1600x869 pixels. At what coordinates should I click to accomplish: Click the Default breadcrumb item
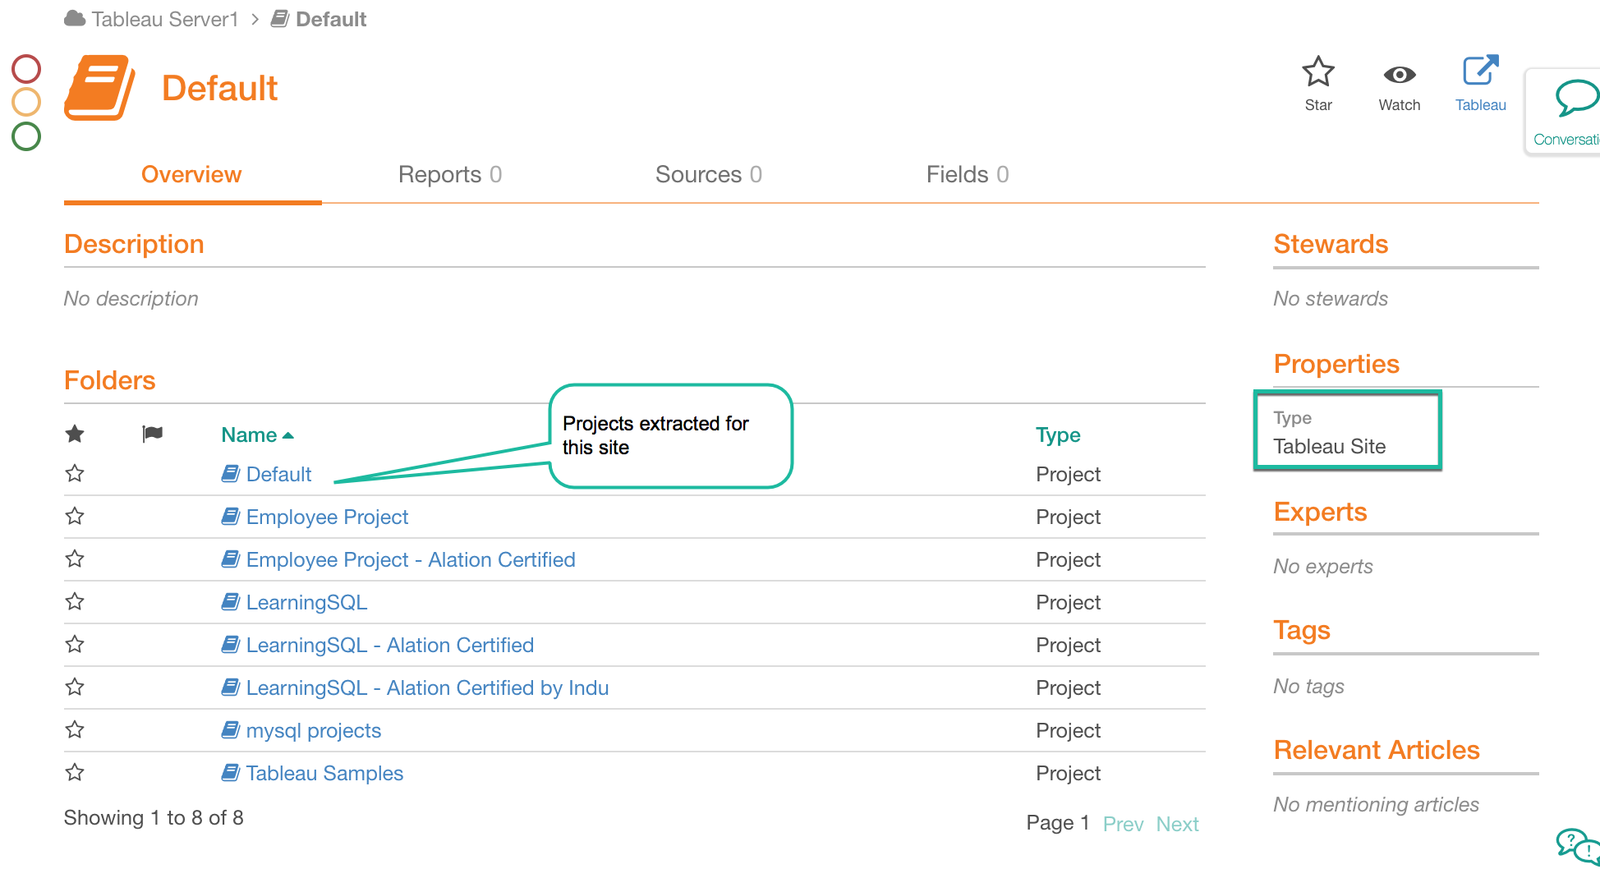[x=330, y=19]
